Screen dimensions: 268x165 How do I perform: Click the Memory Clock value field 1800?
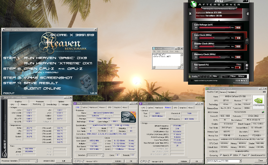point(238,57)
